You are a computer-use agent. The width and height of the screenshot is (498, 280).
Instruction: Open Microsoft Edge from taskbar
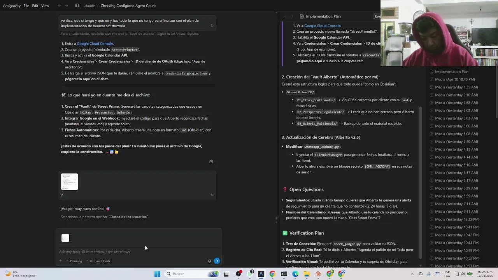295,274
